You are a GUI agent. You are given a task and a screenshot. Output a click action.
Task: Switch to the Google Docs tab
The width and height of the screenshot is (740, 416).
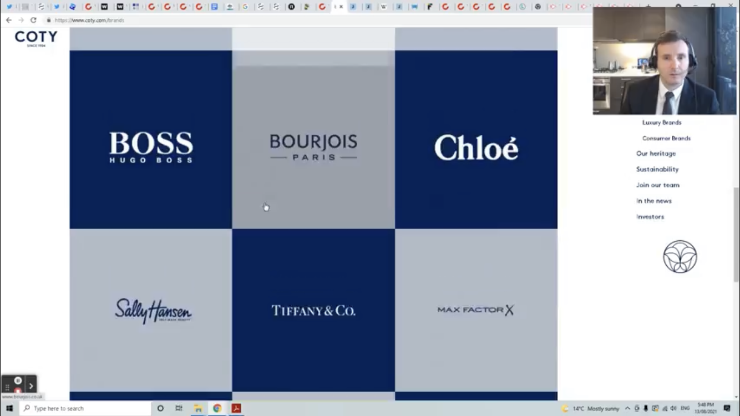pos(214,7)
